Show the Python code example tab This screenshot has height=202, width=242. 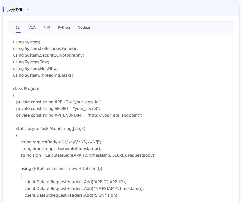64,27
